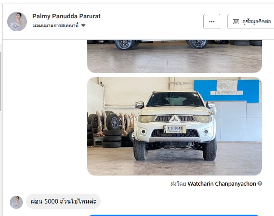Open the partially visible truck side photo
The width and height of the screenshot is (274, 216).
(175, 56)
